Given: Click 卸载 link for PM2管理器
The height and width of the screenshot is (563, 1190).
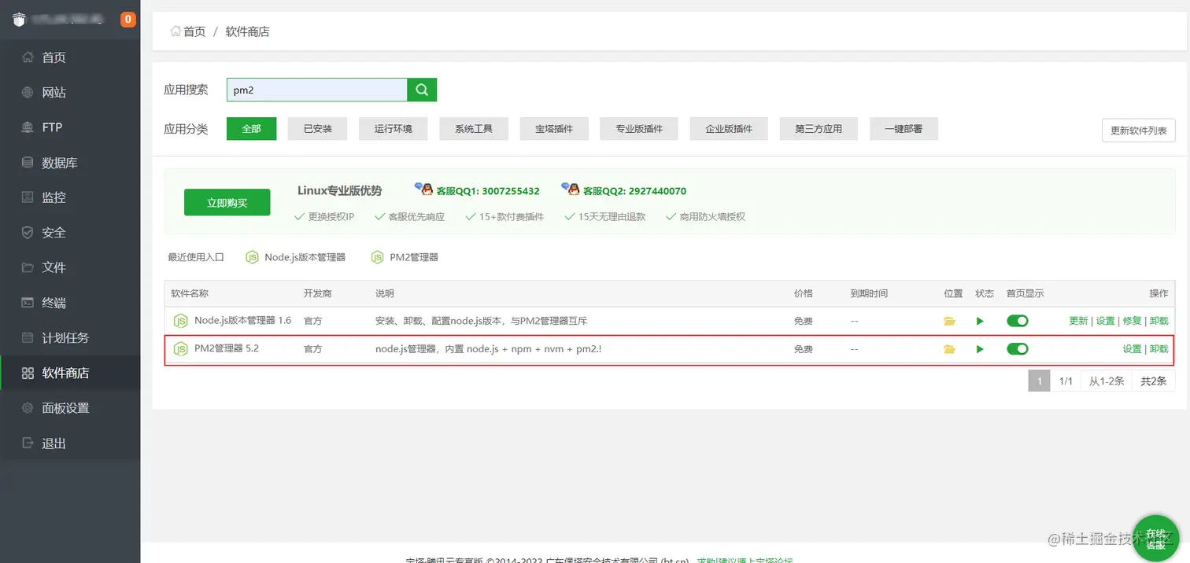Looking at the screenshot, I should (1159, 349).
